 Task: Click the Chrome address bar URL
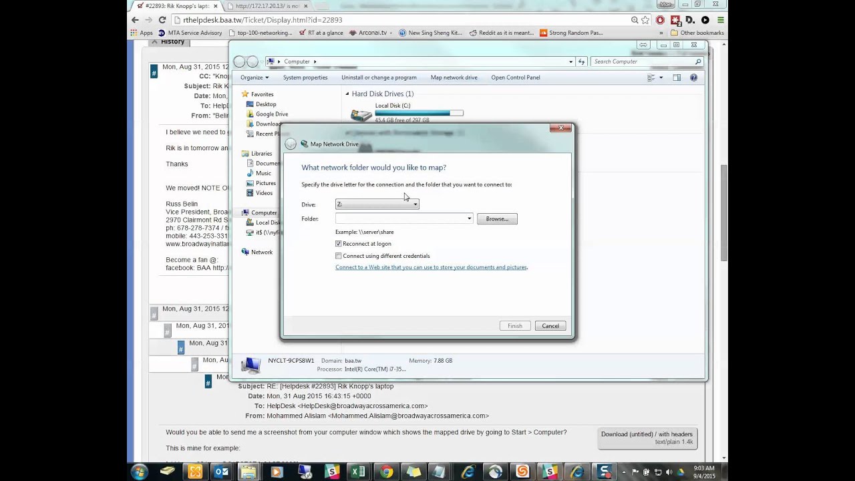tap(263, 20)
